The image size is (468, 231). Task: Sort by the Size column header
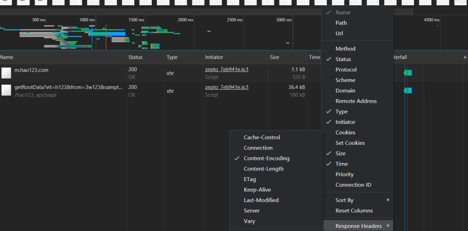tap(287, 57)
